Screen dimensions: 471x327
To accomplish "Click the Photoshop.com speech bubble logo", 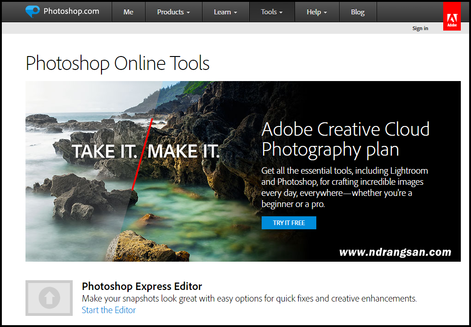I will tap(32, 12).
